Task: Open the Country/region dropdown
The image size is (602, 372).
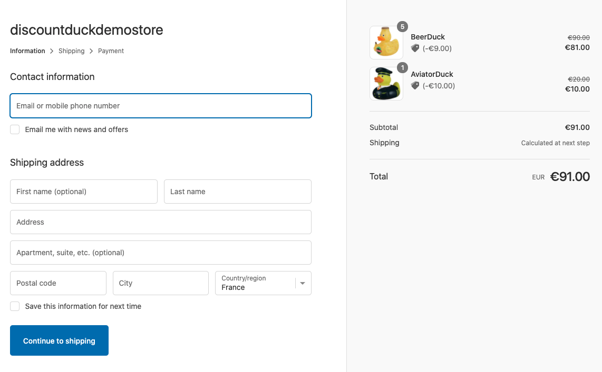Action: coord(257,283)
